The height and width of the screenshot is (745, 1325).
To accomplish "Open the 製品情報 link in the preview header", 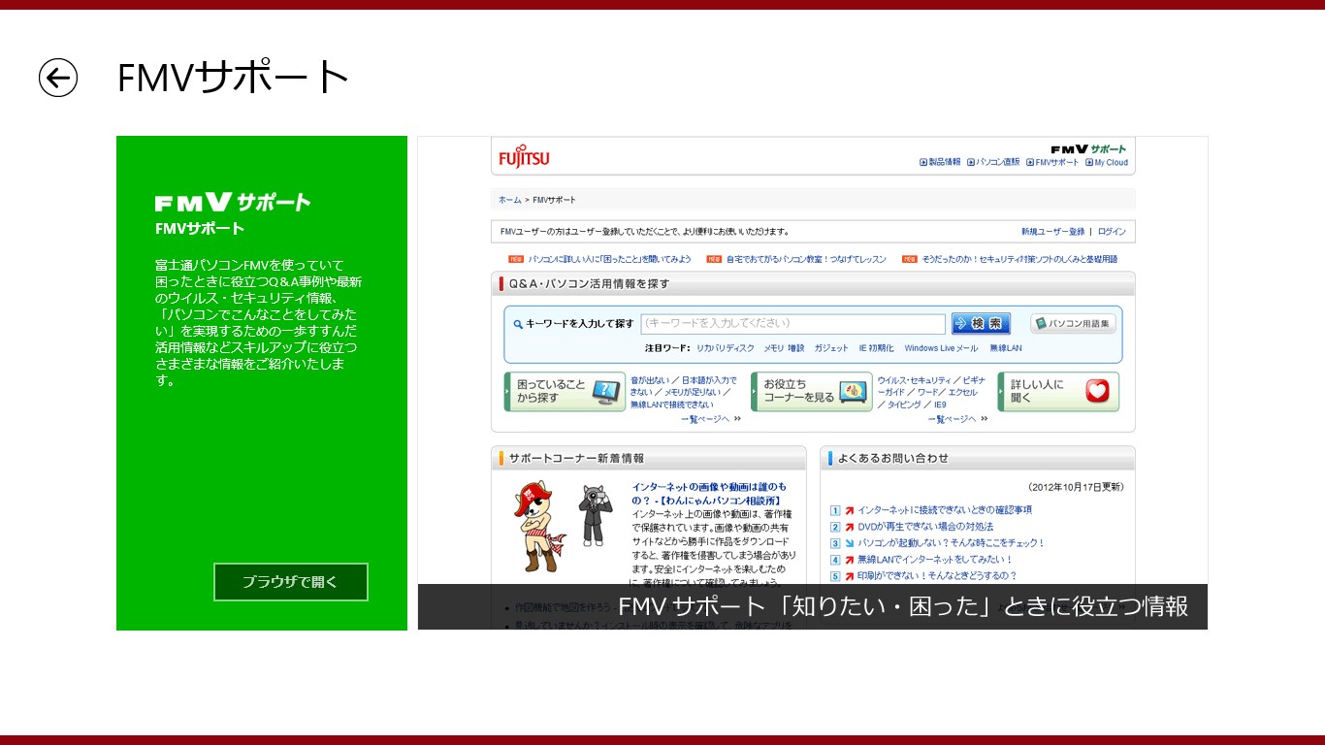I will [x=940, y=162].
